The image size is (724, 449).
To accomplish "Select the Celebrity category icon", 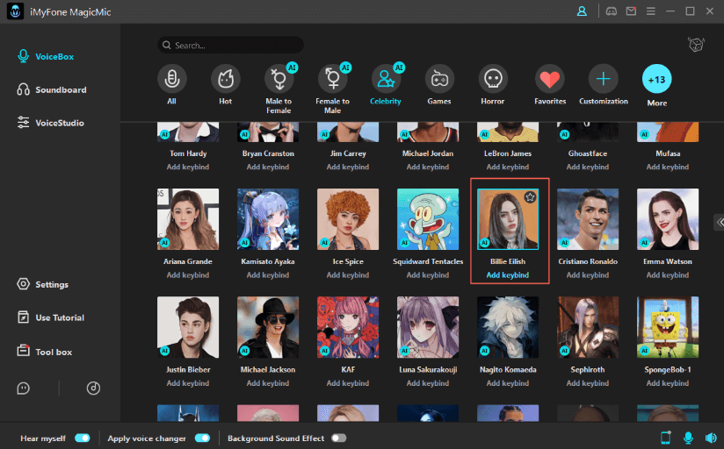I will click(x=386, y=79).
